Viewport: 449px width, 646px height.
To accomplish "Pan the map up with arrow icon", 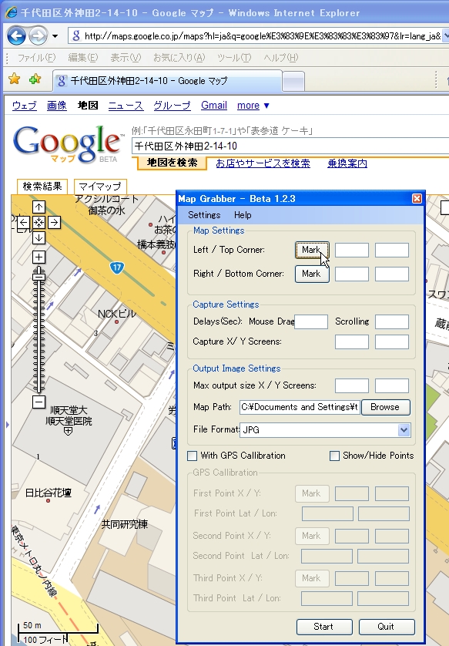I will pos(39,207).
